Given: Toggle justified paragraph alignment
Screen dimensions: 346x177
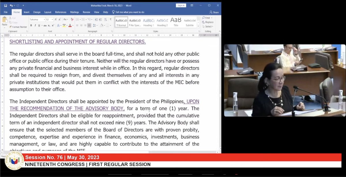Looking at the screenshot, I should click(x=89, y=26).
